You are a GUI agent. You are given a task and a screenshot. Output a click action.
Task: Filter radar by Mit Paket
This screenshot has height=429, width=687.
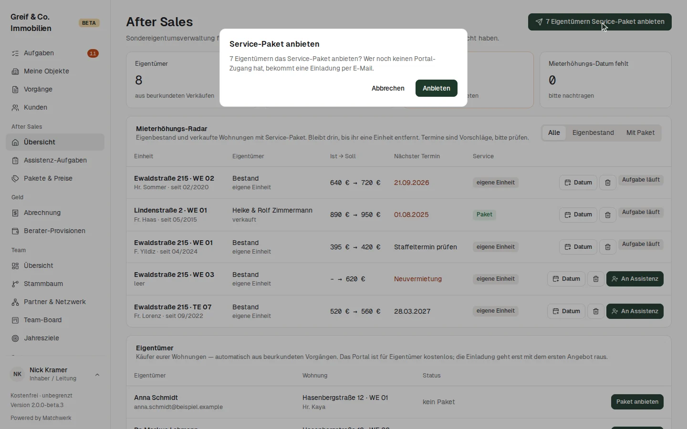640,133
